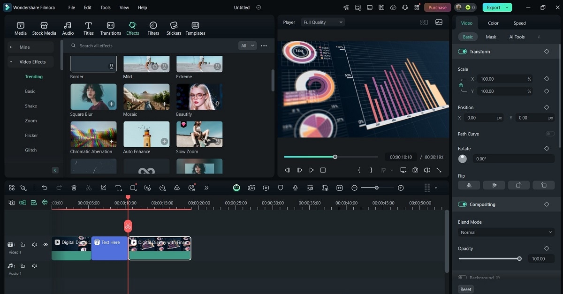Click the redo arrow in timeline toolbar
This screenshot has height=294, width=563.
coord(59,188)
